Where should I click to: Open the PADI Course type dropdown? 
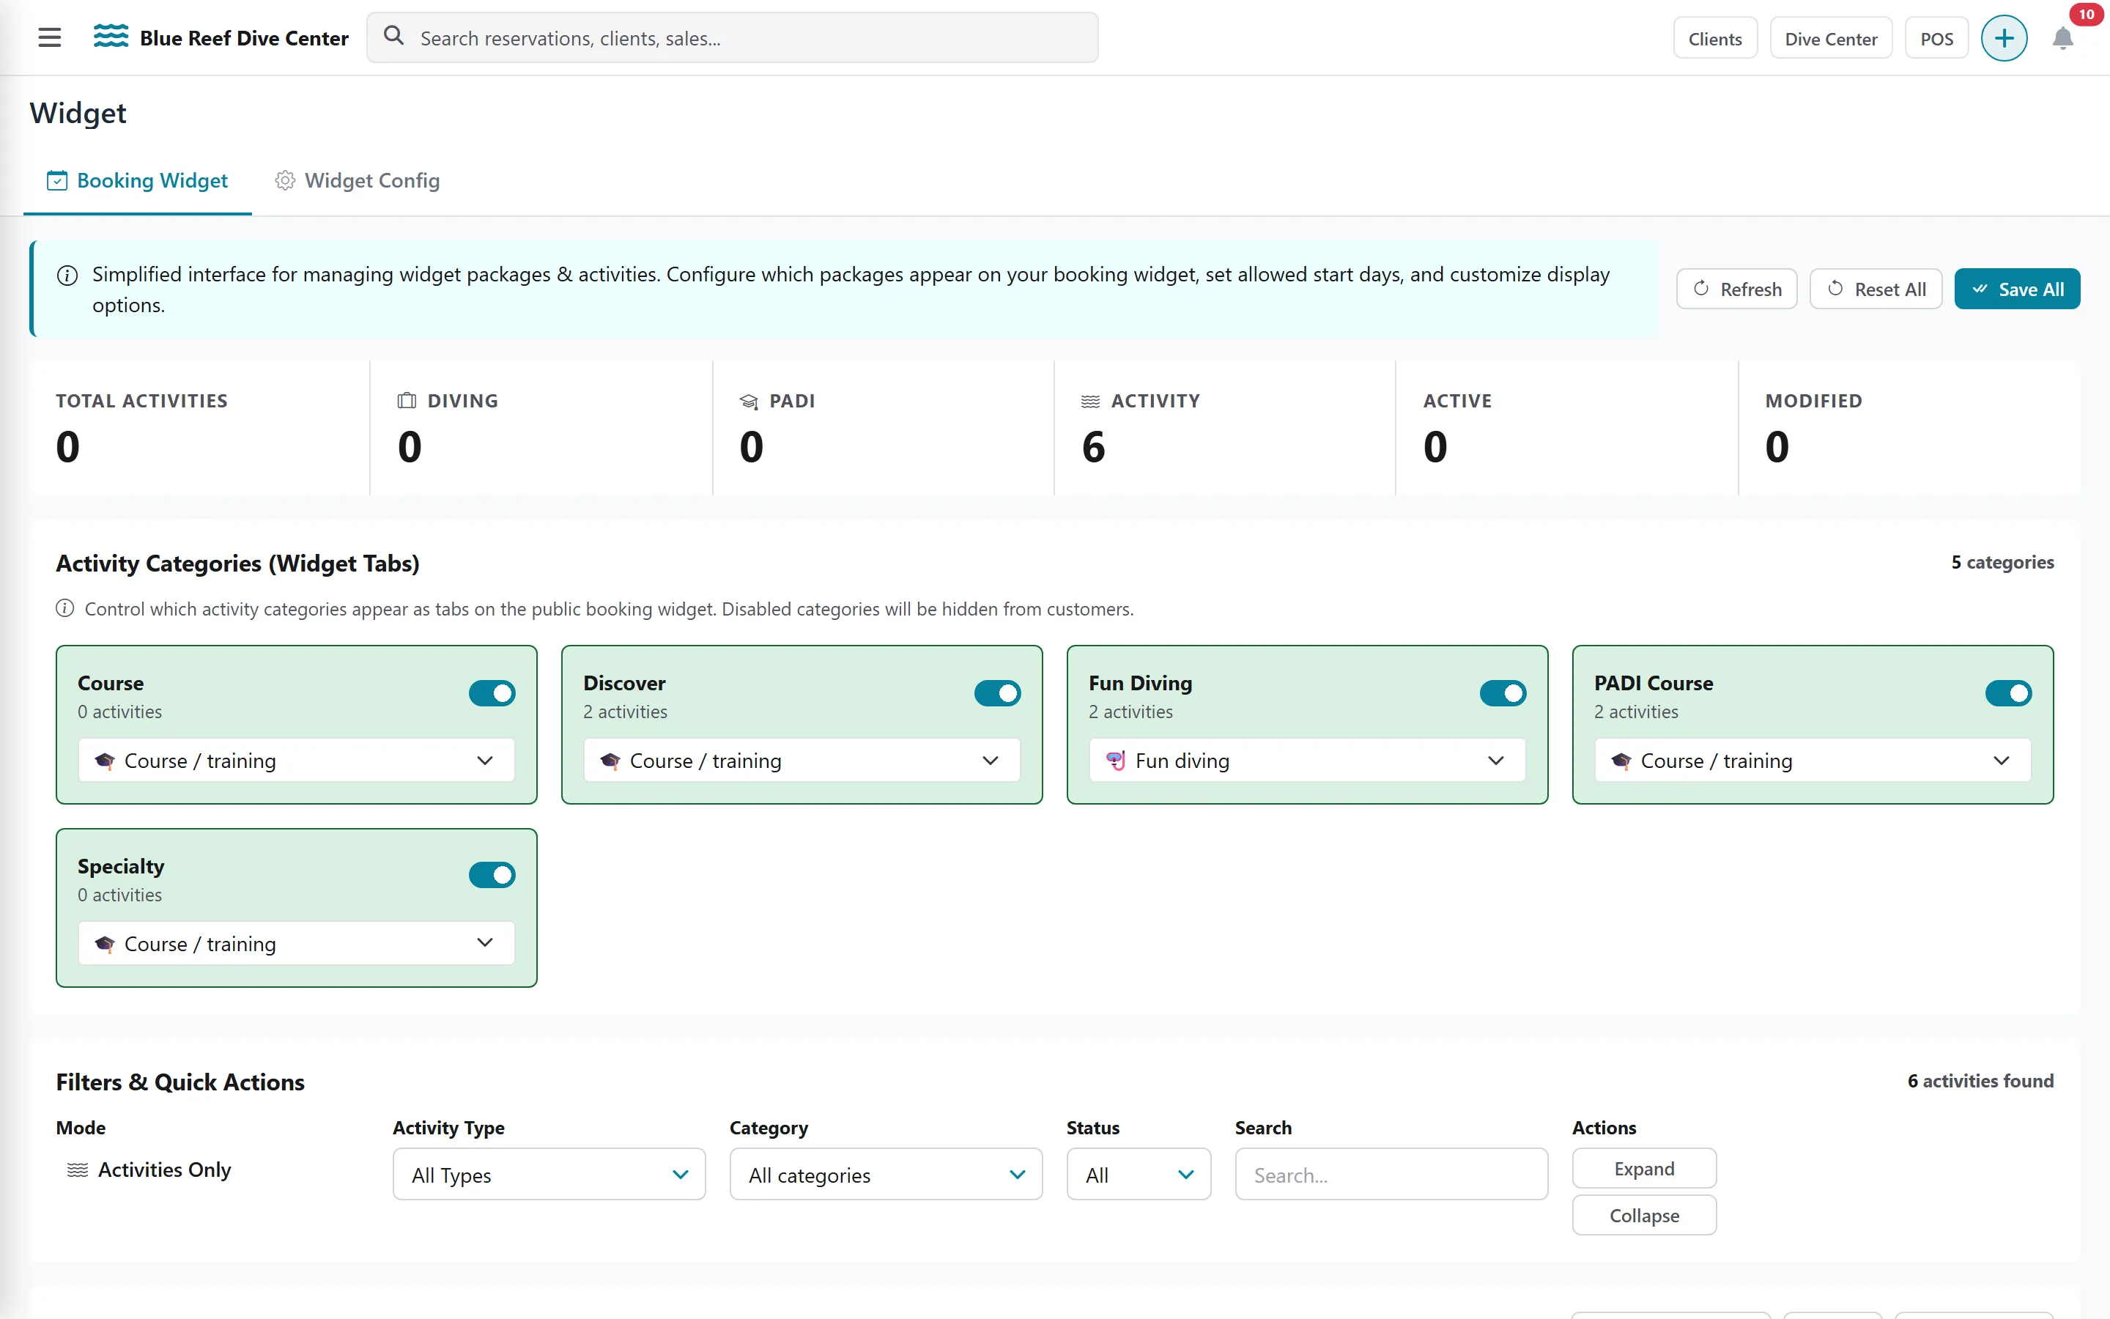click(1813, 761)
